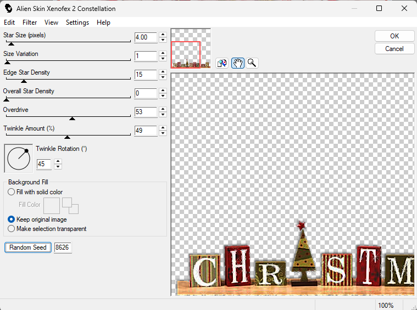Click the foreground/background color picker icon

[70, 206]
